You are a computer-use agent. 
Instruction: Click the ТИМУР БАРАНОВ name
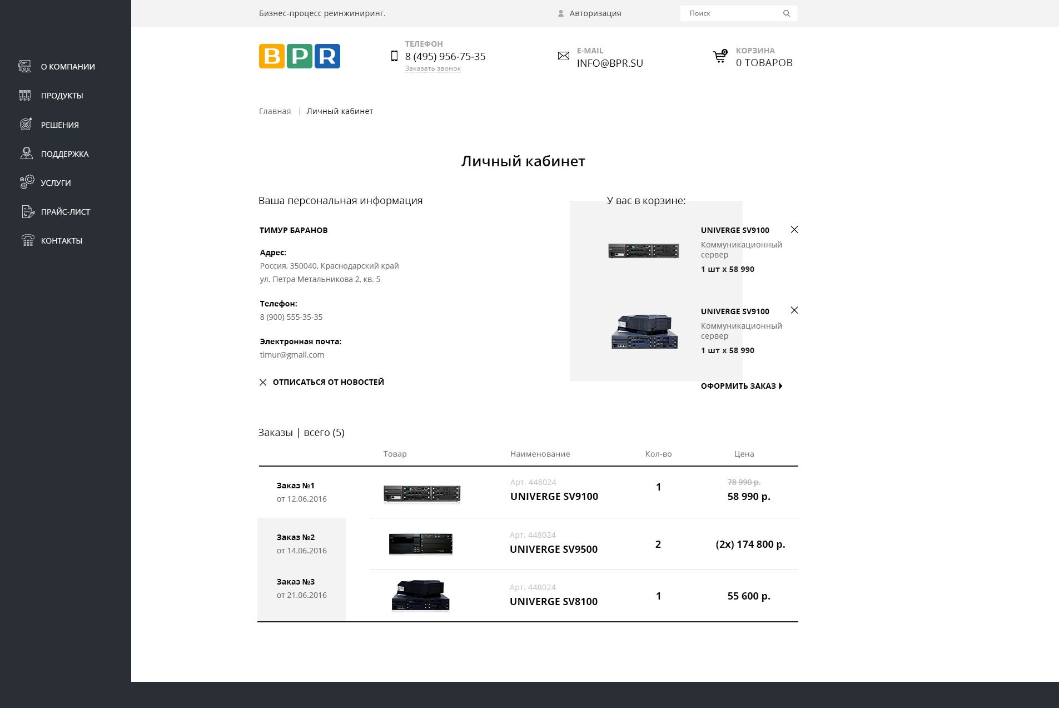[x=294, y=230]
